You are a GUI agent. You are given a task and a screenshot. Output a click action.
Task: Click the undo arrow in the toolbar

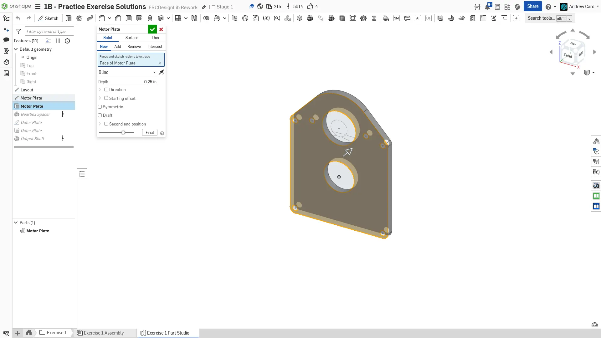(x=18, y=18)
